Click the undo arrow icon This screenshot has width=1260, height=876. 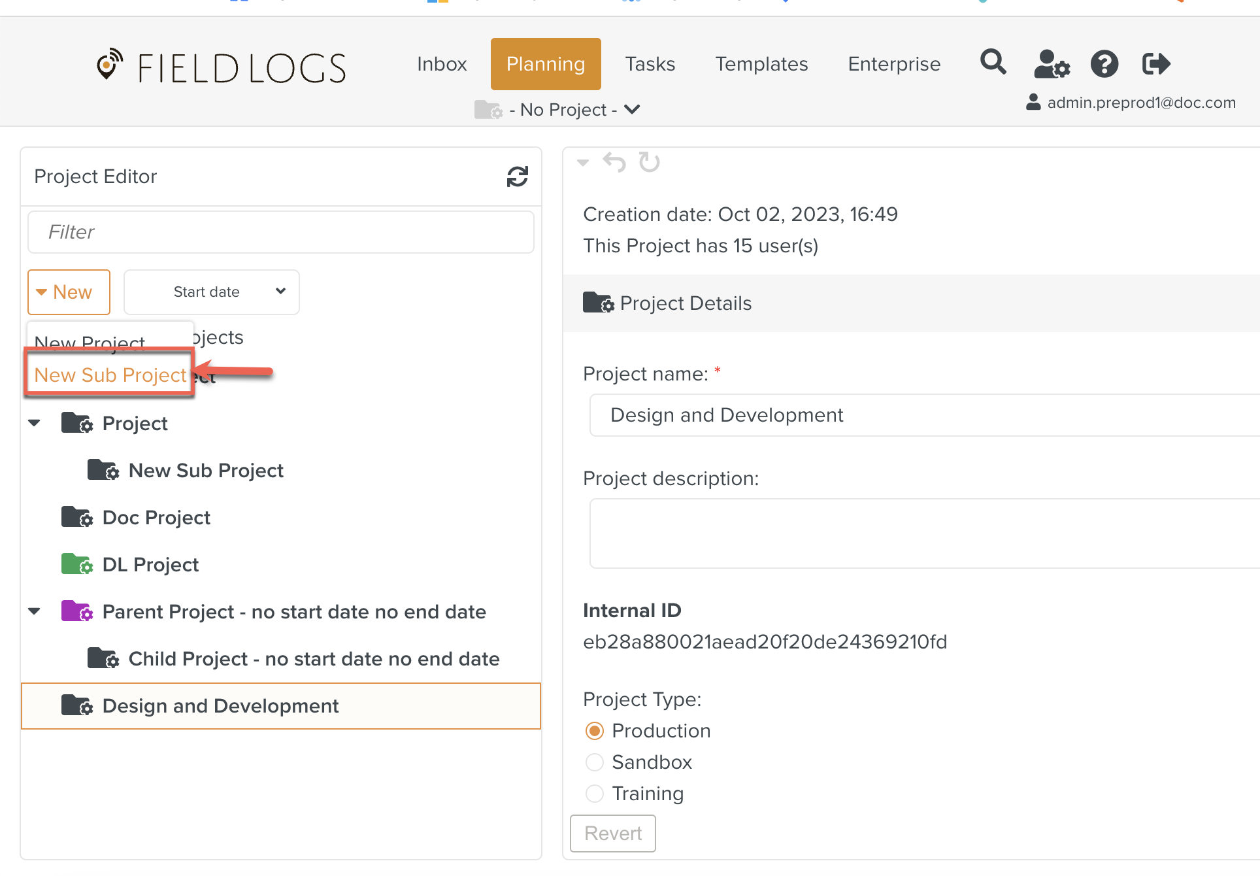click(614, 162)
